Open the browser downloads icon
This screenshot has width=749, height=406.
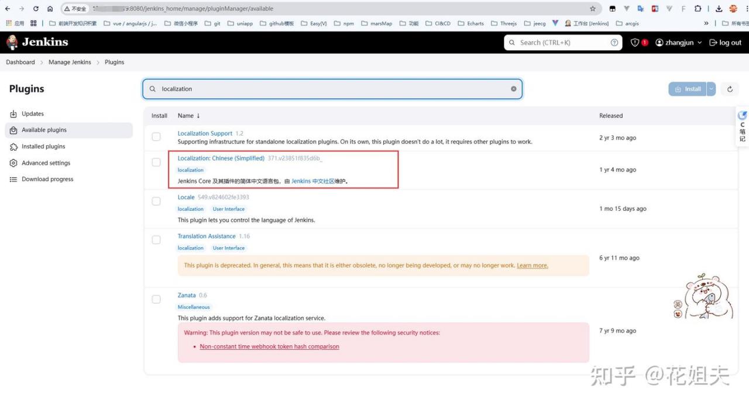[x=719, y=9]
